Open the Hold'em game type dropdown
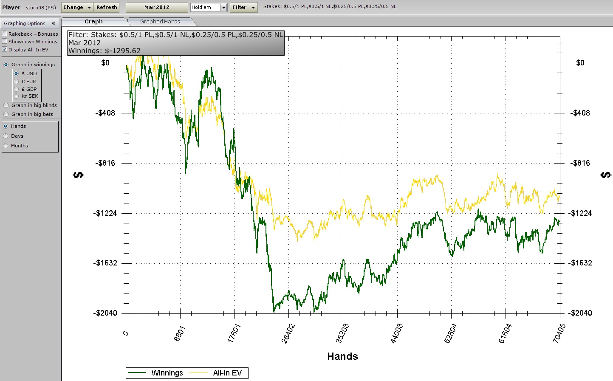This screenshot has height=381, width=613. [223, 8]
